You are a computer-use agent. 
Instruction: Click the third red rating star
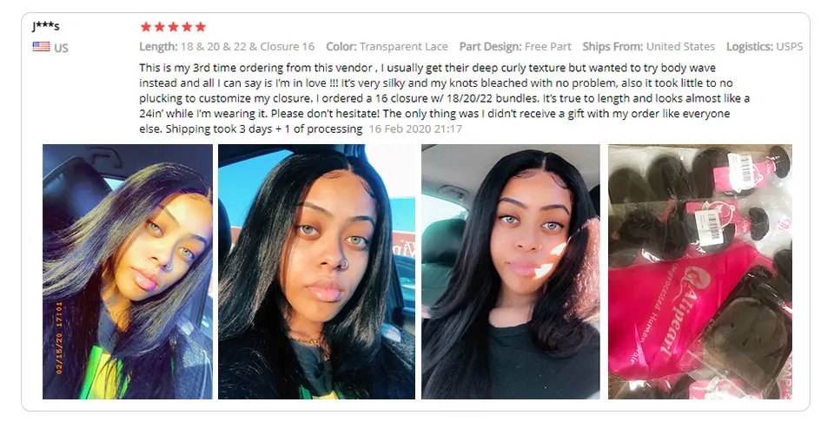[173, 27]
